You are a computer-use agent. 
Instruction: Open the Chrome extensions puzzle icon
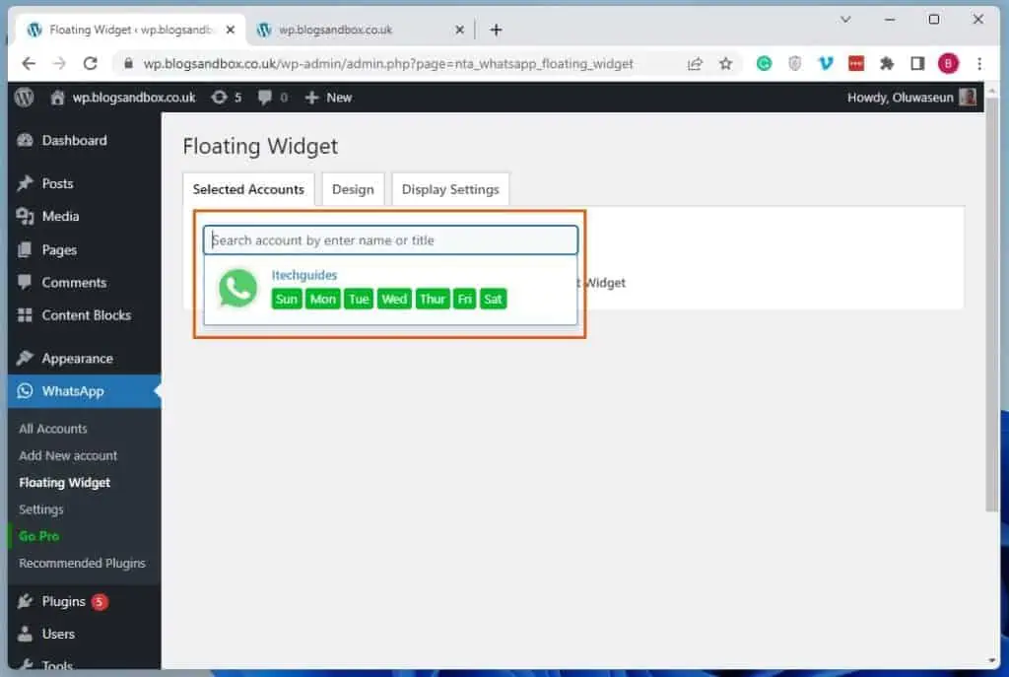pos(887,64)
